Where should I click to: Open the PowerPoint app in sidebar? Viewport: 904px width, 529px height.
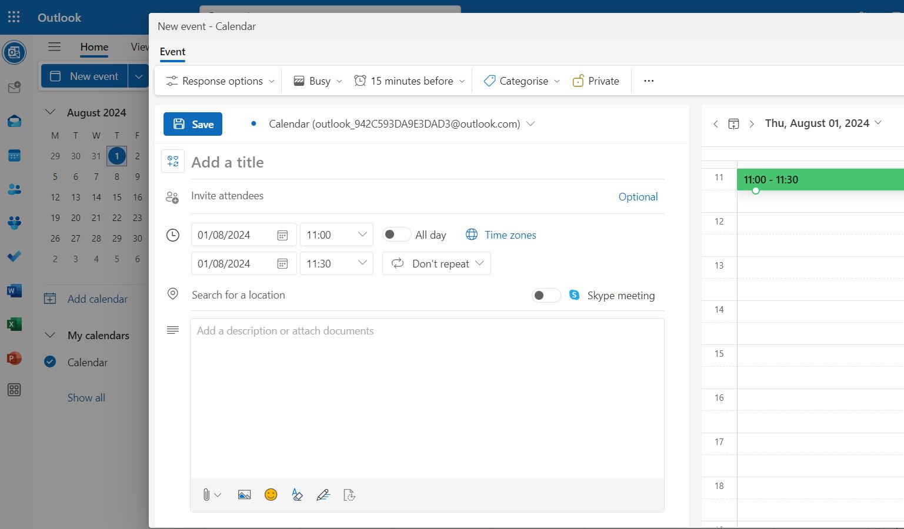coord(14,358)
